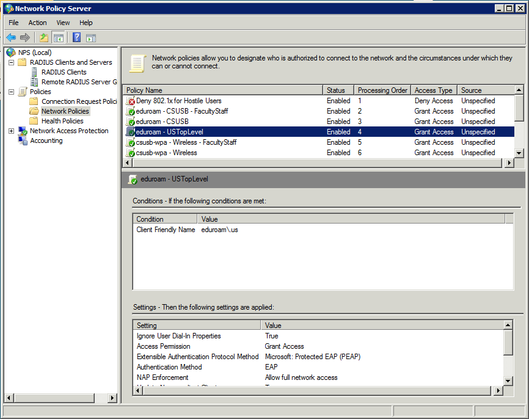Click the policy list scroll up arrow

(x=519, y=90)
